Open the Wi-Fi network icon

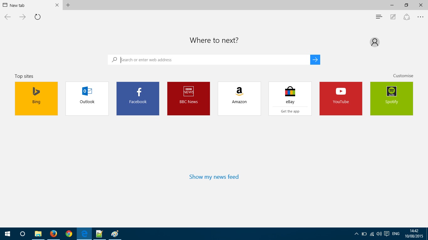click(x=372, y=234)
